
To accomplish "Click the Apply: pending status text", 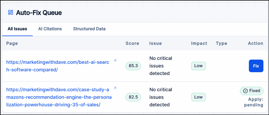I will tap(254, 102).
